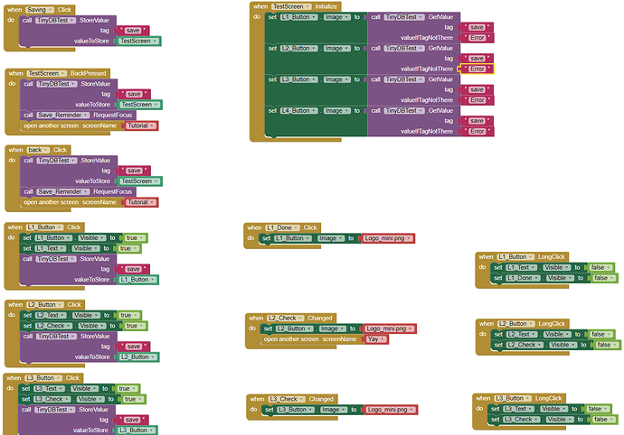Toggle the true value for L2_Check Visible in L2_Button.Click
The image size is (624, 435).
pyautogui.click(x=136, y=326)
